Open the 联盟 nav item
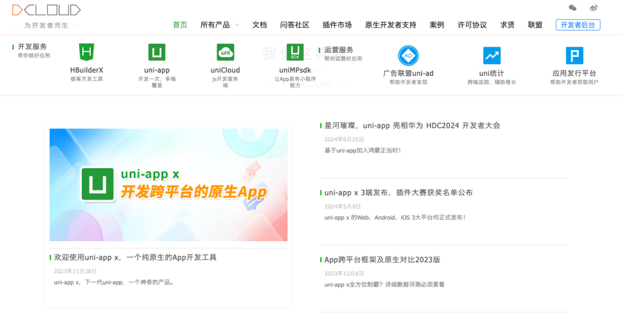 (x=534, y=25)
